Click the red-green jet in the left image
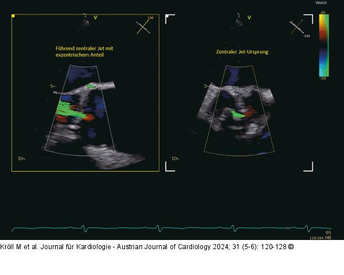 click(x=72, y=111)
